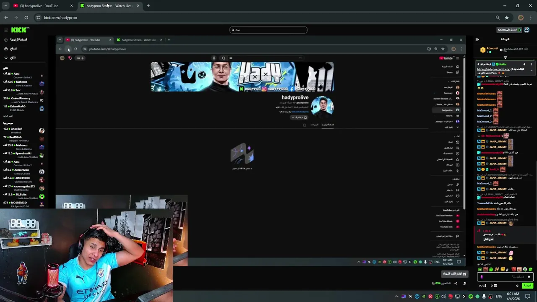This screenshot has height=302, width=537.
Task: Switch to the hadyprolive YouTube browser tab
Action: (42, 6)
